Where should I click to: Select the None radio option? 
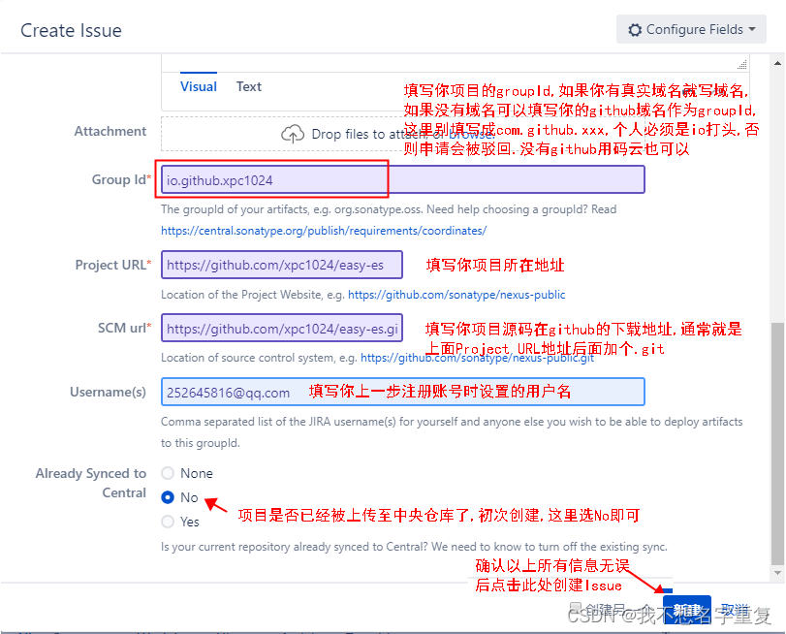pyautogui.click(x=168, y=473)
